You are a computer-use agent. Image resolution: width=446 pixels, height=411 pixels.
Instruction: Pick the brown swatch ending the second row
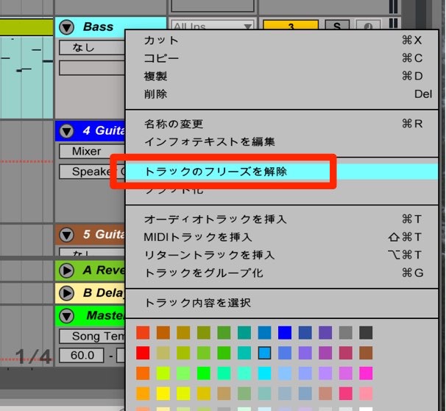pyautogui.click(x=366, y=353)
